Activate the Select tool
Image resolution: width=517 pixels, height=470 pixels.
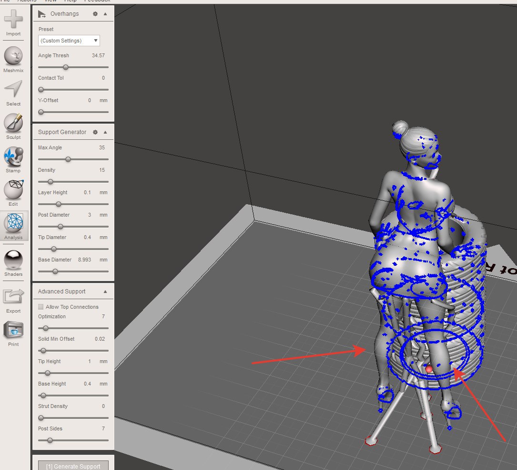(13, 90)
